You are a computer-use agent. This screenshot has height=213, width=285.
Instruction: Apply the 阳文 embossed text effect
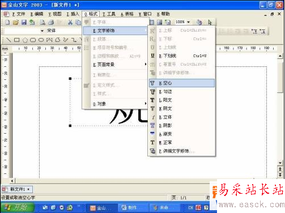(x=182, y=100)
